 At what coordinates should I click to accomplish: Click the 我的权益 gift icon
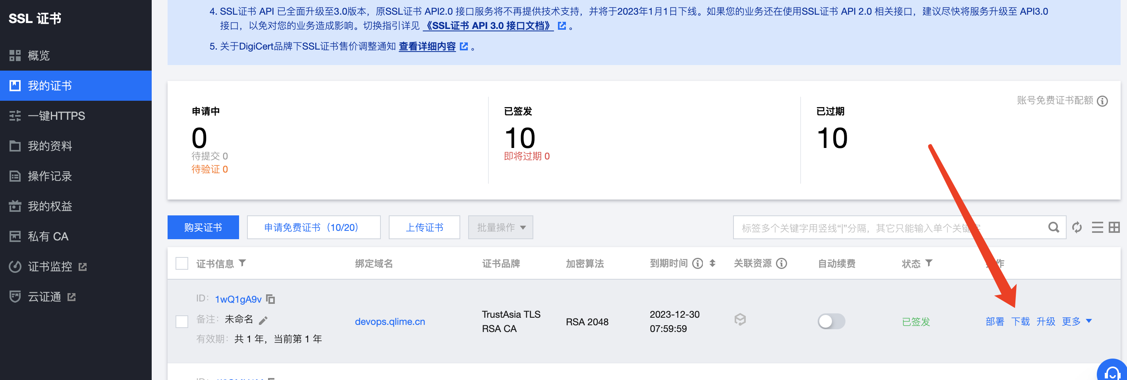pyautogui.click(x=15, y=206)
